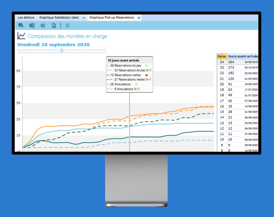Viewport: 274px width, 217px height.
Task: Click the line chart icon beside title
Action: 21,36
